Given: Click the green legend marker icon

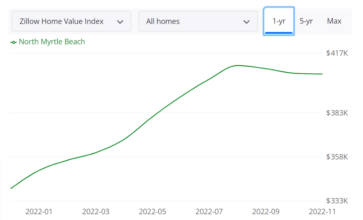Looking at the screenshot, I should tap(13, 42).
